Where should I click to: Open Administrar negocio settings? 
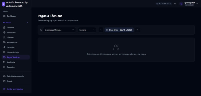click(x=16, y=76)
